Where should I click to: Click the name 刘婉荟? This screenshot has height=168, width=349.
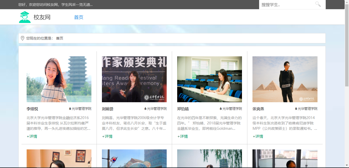108,109
